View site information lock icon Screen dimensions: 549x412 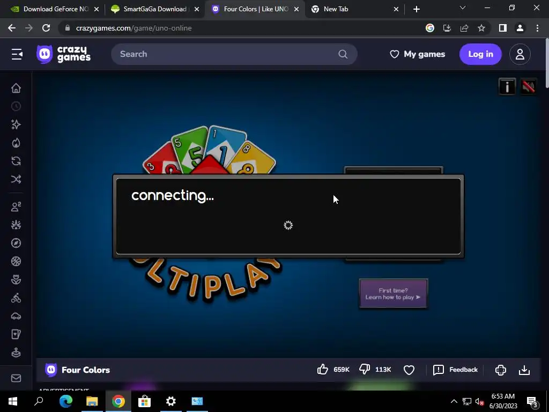(68, 28)
